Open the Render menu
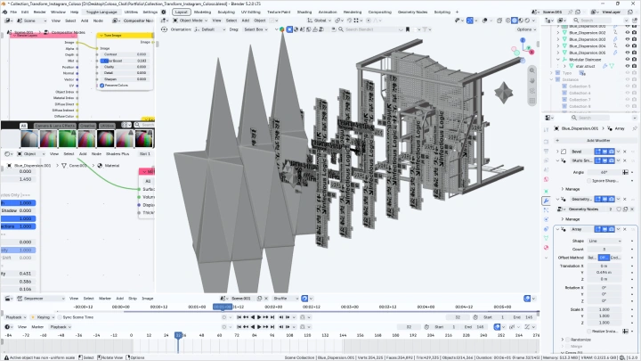The width and height of the screenshot is (641, 361). (40, 12)
